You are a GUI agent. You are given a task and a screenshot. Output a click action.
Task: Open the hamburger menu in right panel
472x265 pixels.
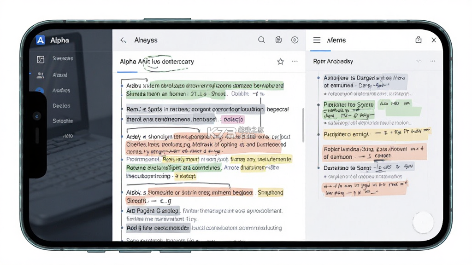coord(317,40)
